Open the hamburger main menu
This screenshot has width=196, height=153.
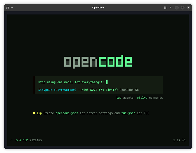171,8
